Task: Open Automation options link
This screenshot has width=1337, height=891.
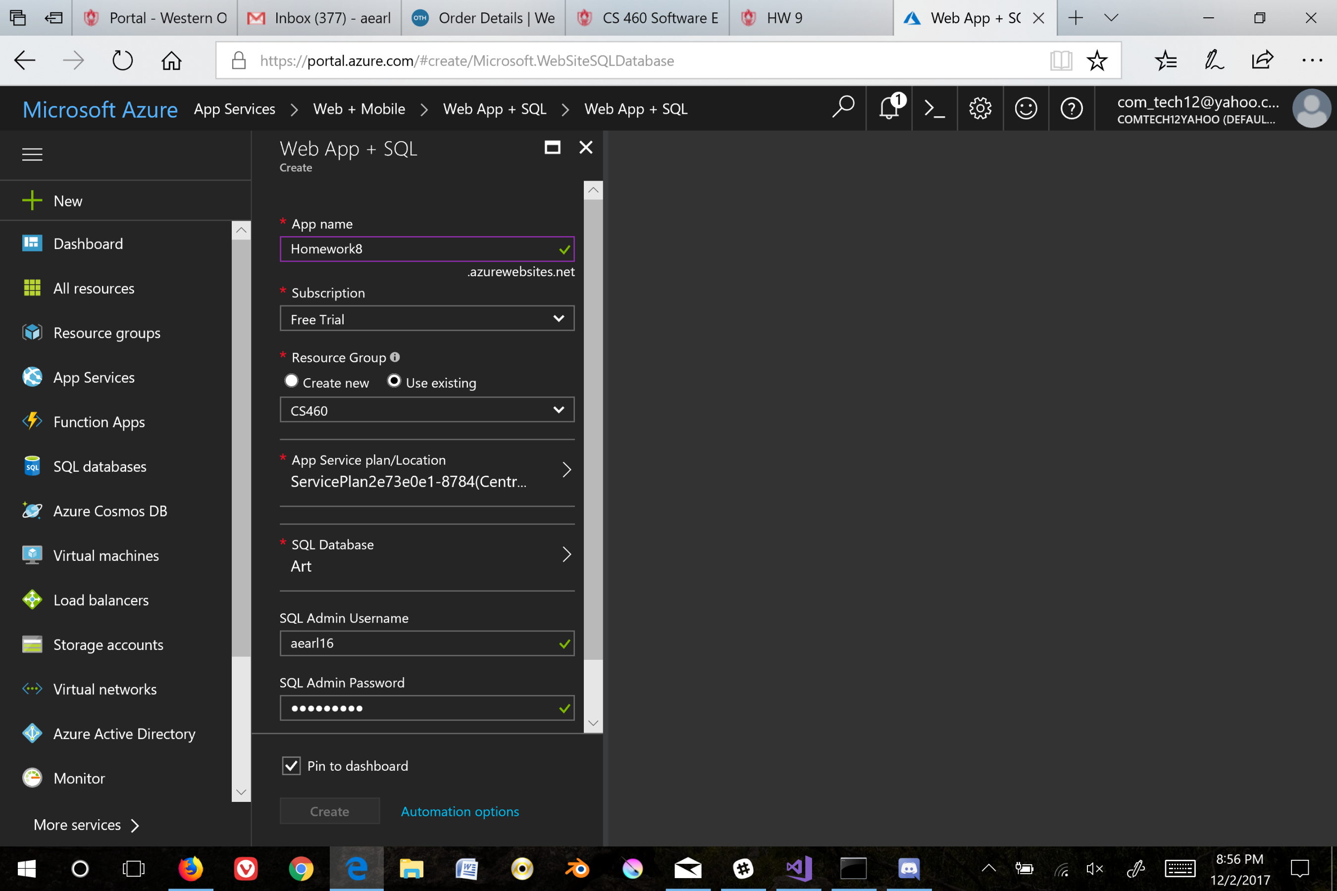Action: point(460,811)
